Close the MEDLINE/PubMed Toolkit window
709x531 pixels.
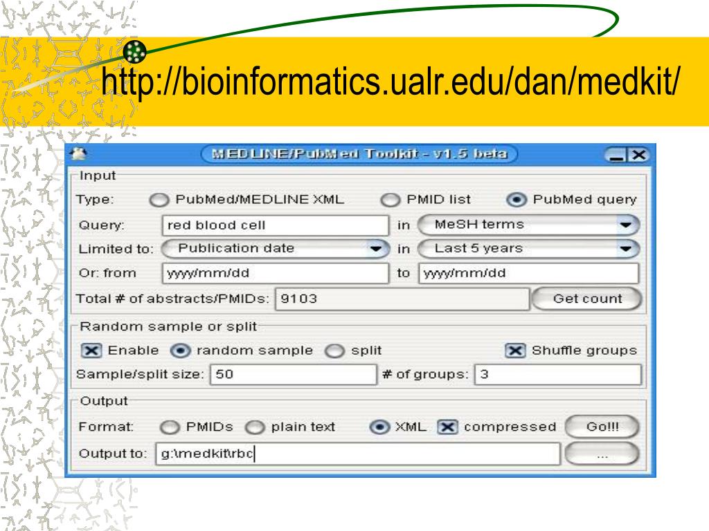pos(638,156)
